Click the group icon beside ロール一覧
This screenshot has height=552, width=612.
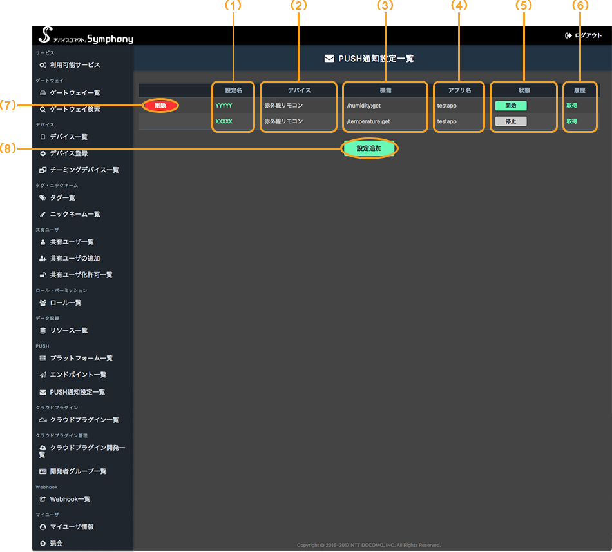point(43,302)
